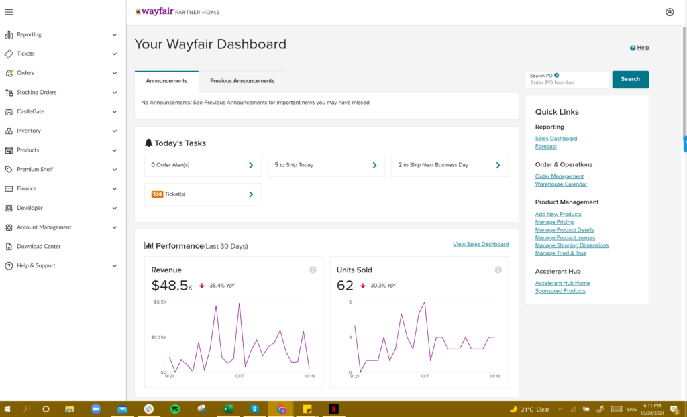687x417 pixels.
Task: Open 2 to Ship Next Business Day
Action: [450, 165]
